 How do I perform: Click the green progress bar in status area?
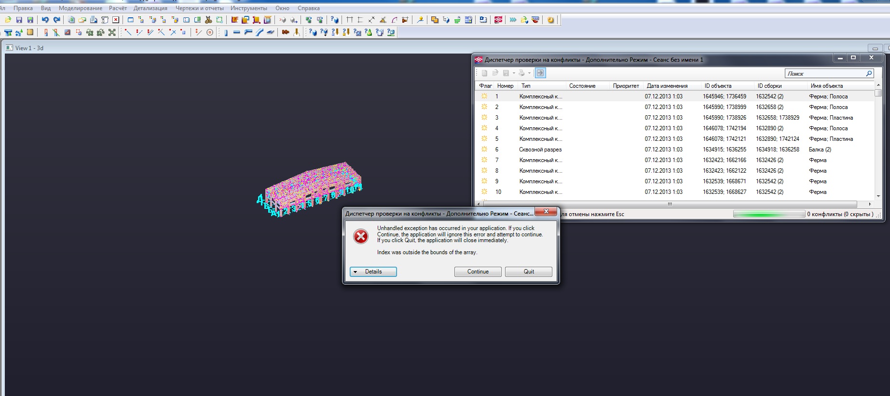(768, 214)
